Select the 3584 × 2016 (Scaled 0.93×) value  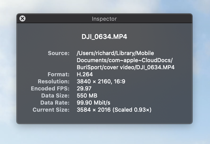(x=114, y=110)
